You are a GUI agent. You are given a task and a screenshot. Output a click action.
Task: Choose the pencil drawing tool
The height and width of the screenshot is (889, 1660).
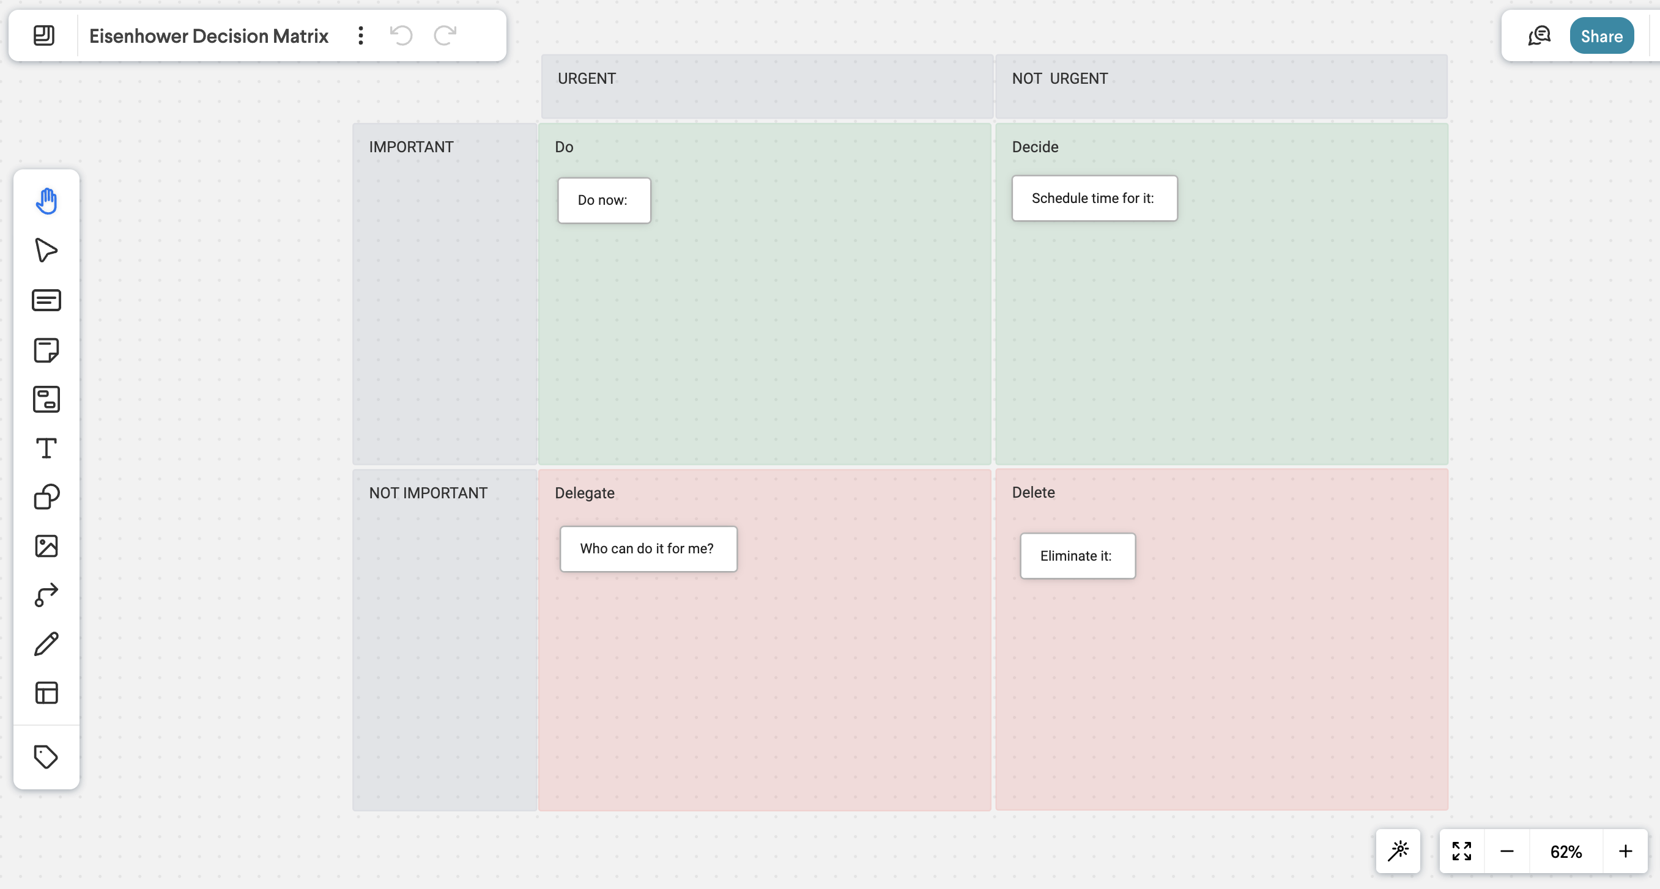point(46,644)
